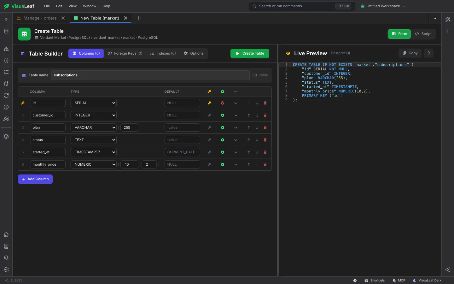
Task: Open the File menu
Action: (47, 6)
